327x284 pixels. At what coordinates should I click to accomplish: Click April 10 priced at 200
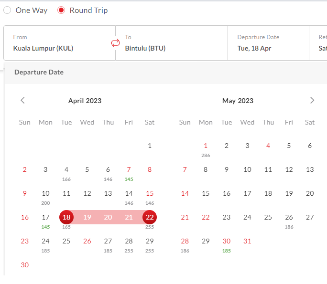point(45,196)
